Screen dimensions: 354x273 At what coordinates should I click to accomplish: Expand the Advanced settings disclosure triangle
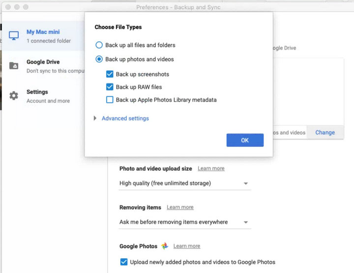coord(95,118)
